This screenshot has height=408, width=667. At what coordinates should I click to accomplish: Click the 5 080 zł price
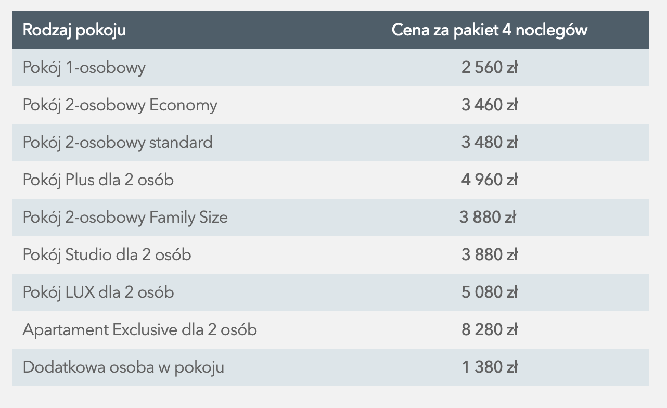pyautogui.click(x=490, y=292)
